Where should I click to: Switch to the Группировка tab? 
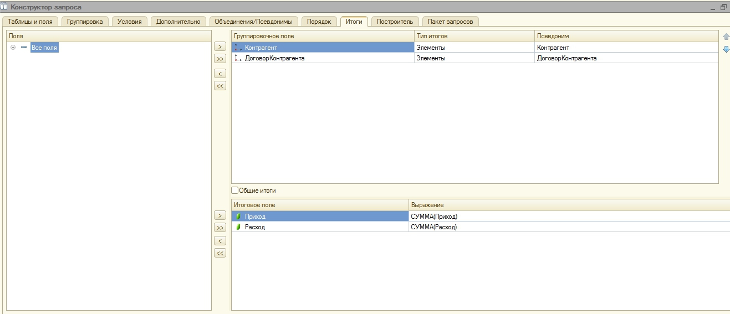pos(85,22)
